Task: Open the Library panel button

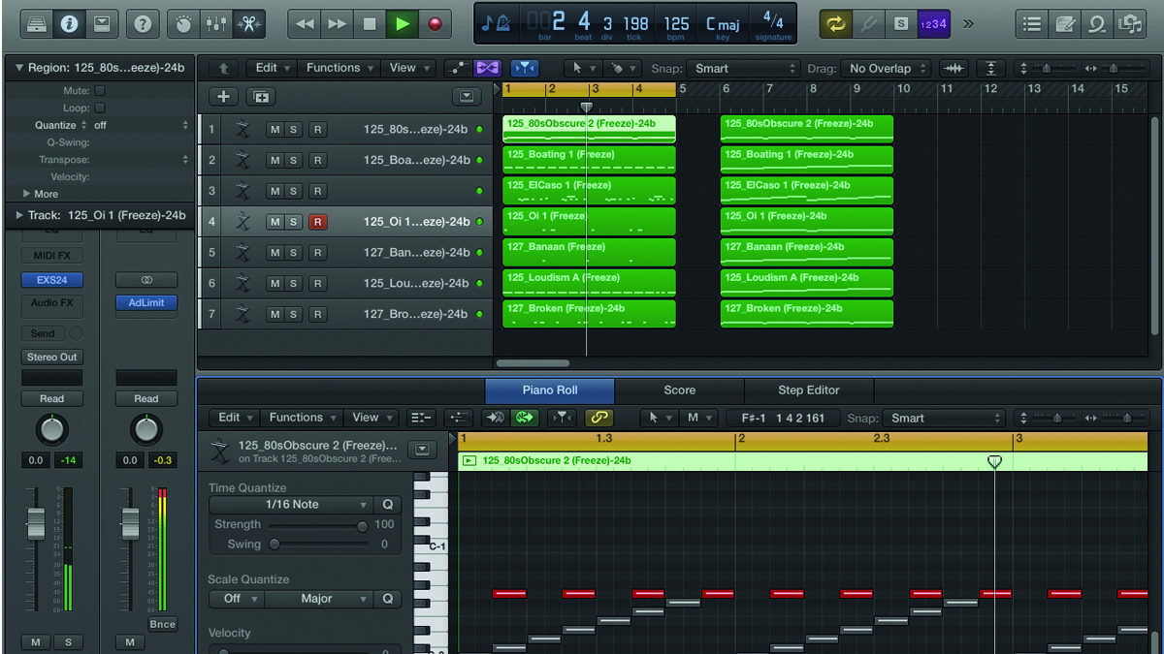Action: click(35, 24)
